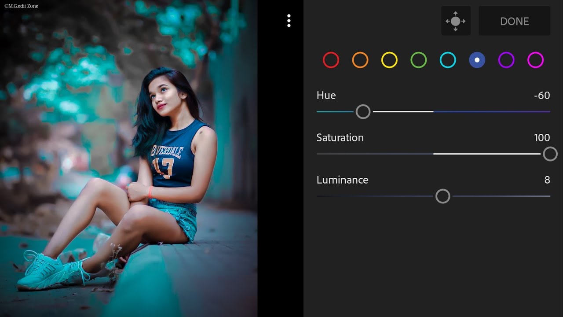Click the Saturation slider handle
Screen dimensions: 563x317
click(550, 154)
